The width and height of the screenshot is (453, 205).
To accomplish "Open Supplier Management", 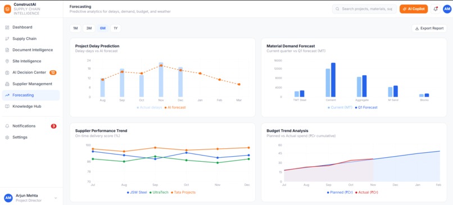I will (30, 84).
